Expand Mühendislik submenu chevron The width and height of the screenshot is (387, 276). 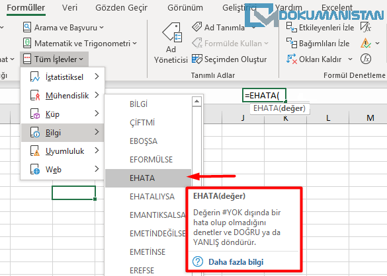(x=97, y=95)
